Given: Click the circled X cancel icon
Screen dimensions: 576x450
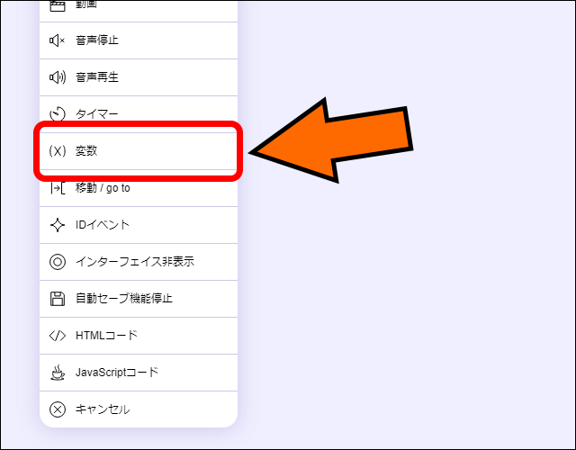Looking at the screenshot, I should point(58,409).
